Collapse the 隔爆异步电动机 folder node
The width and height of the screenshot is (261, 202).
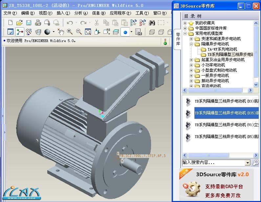(x=191, y=44)
